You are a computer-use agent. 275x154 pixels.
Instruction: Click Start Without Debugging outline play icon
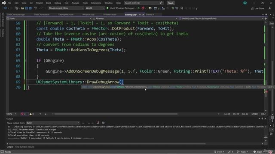point(139,8)
